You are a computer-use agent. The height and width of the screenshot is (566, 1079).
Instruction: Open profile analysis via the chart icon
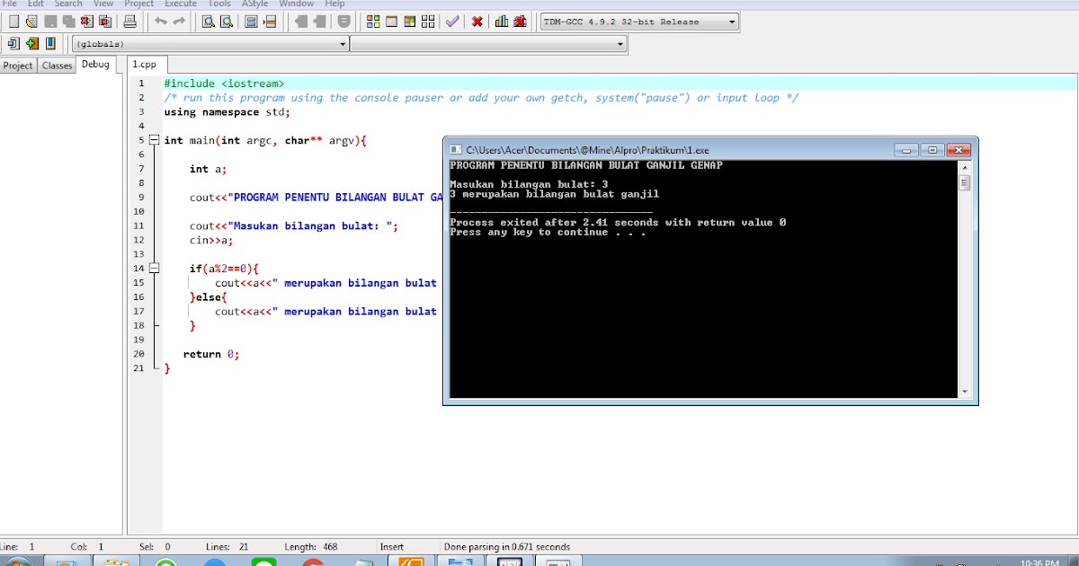pyautogui.click(x=502, y=22)
